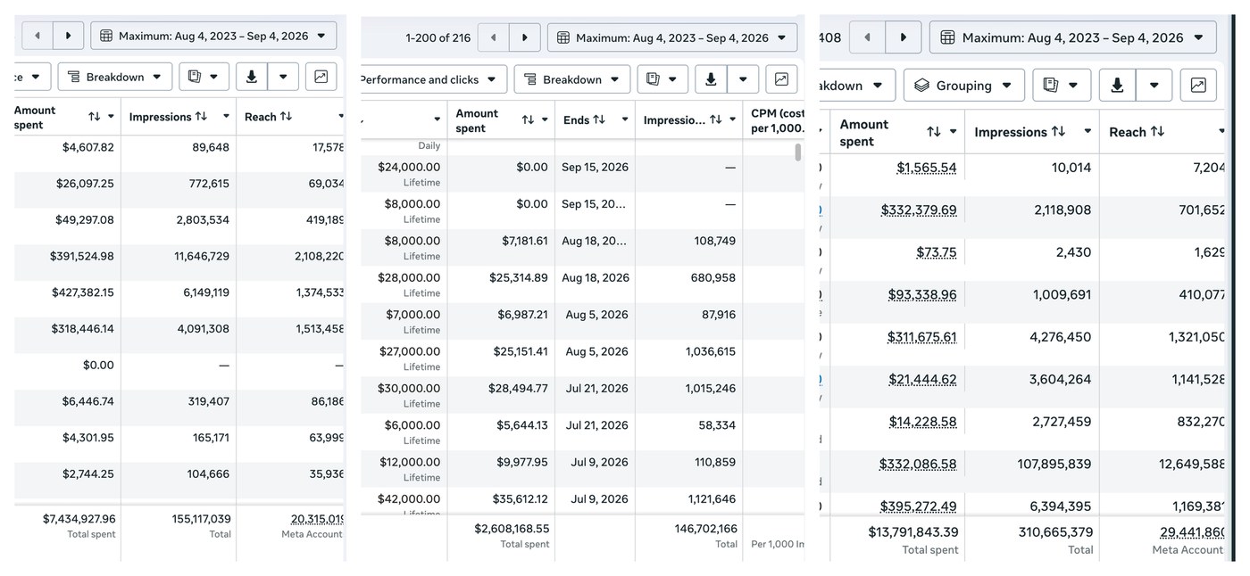This screenshot has height=576, width=1250.
Task: Expand export options arrow in right panel
Action: [1154, 86]
